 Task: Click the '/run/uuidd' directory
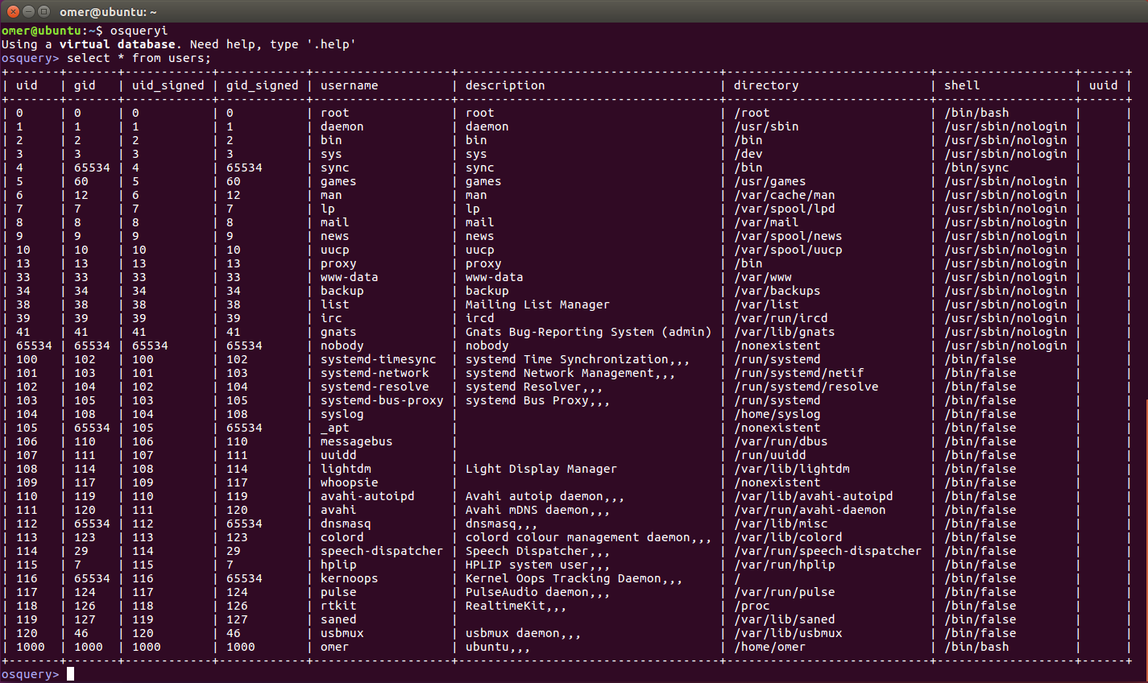point(770,455)
